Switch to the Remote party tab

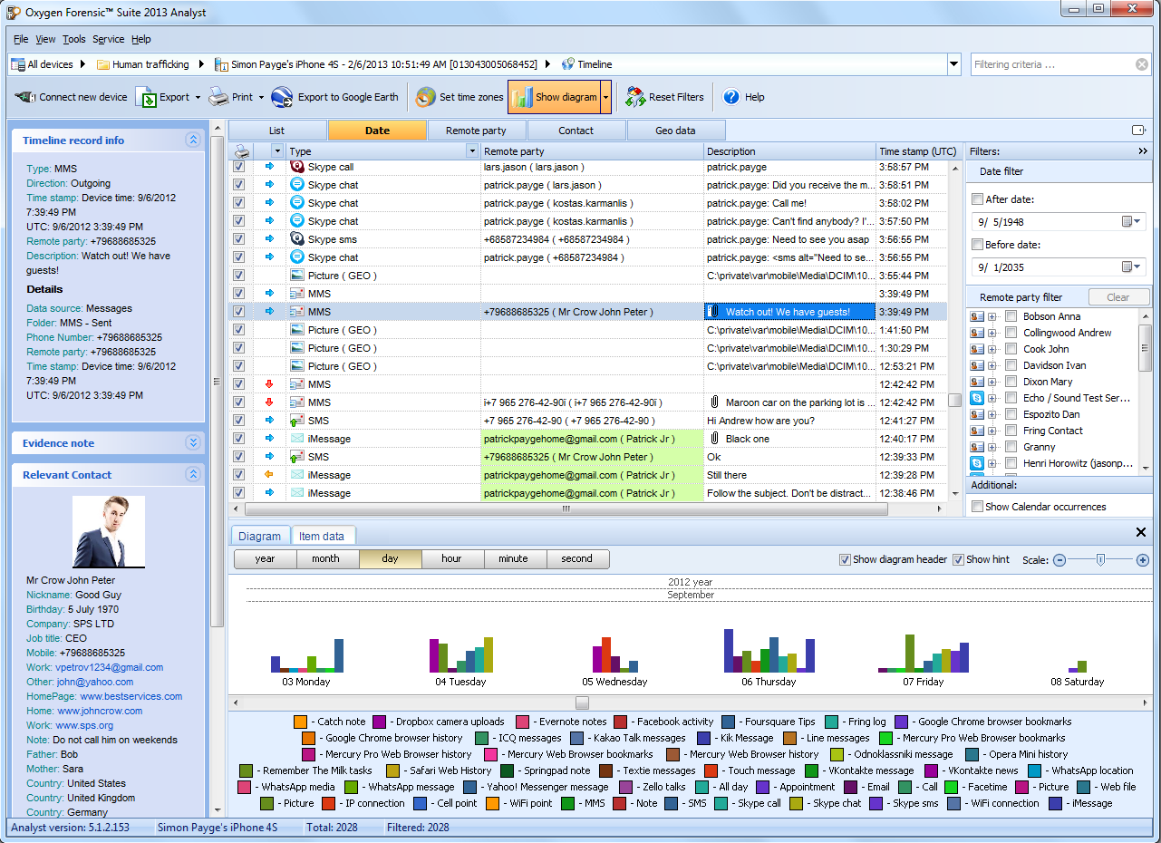(x=476, y=131)
